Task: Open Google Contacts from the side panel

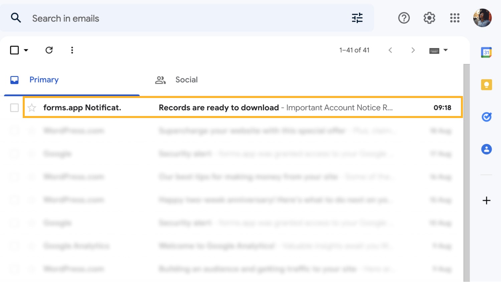Action: click(x=487, y=149)
